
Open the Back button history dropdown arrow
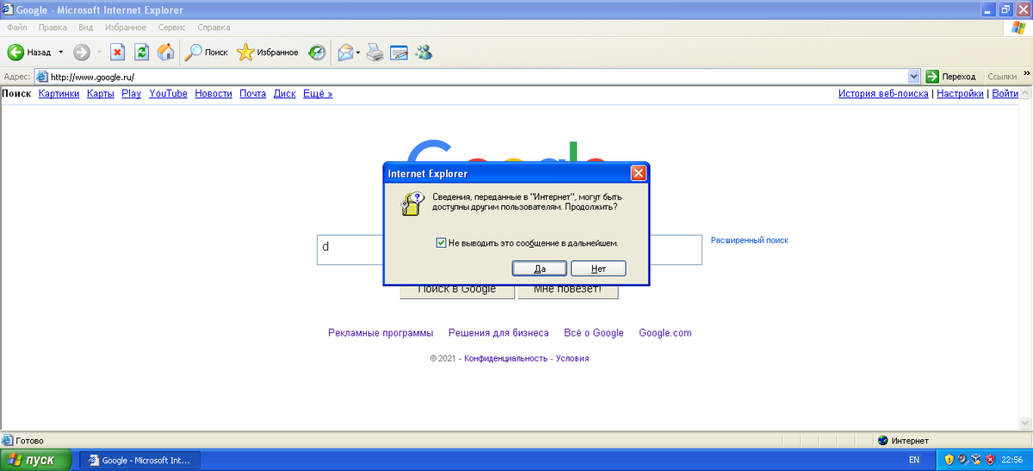pyautogui.click(x=59, y=53)
